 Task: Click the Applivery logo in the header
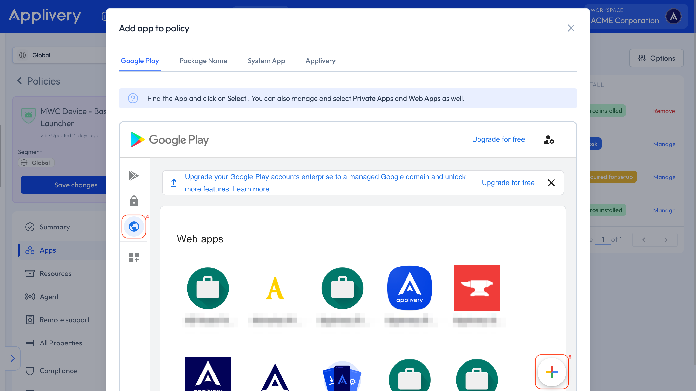[45, 16]
